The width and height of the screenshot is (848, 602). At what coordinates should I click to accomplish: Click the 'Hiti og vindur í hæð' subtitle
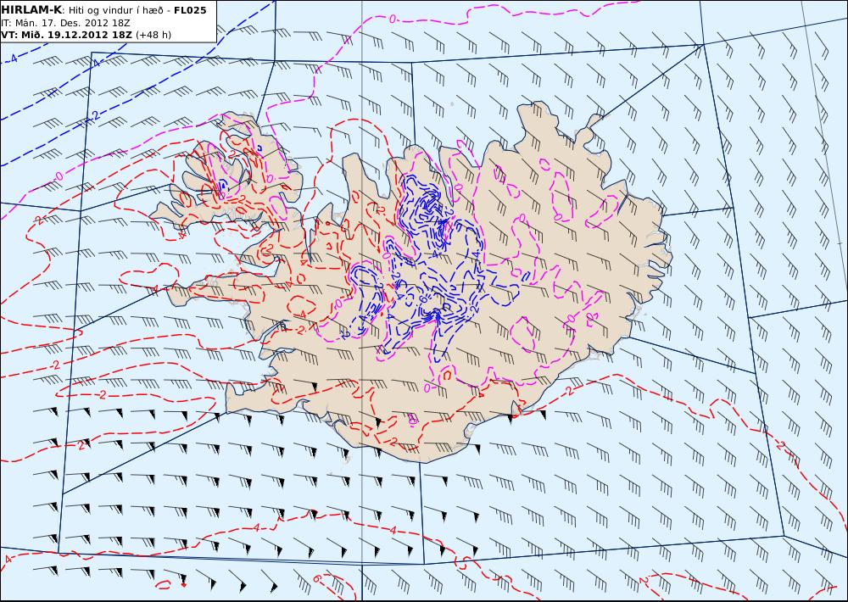(x=115, y=11)
